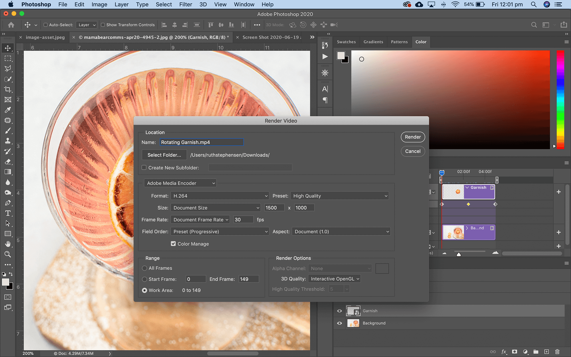Select Start Frame radio button
Image resolution: width=571 pixels, height=357 pixels.
pyautogui.click(x=144, y=279)
